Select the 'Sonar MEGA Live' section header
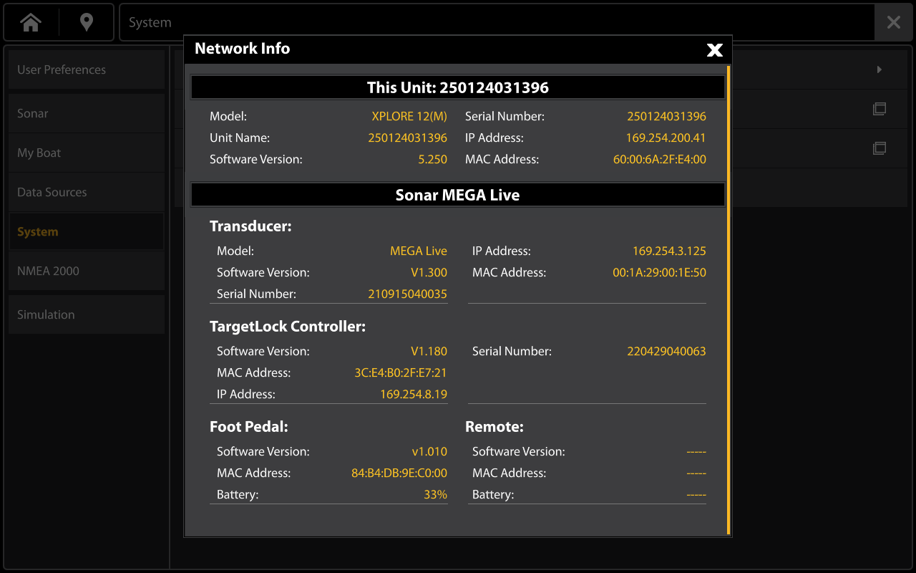The image size is (916, 573). [x=458, y=195]
